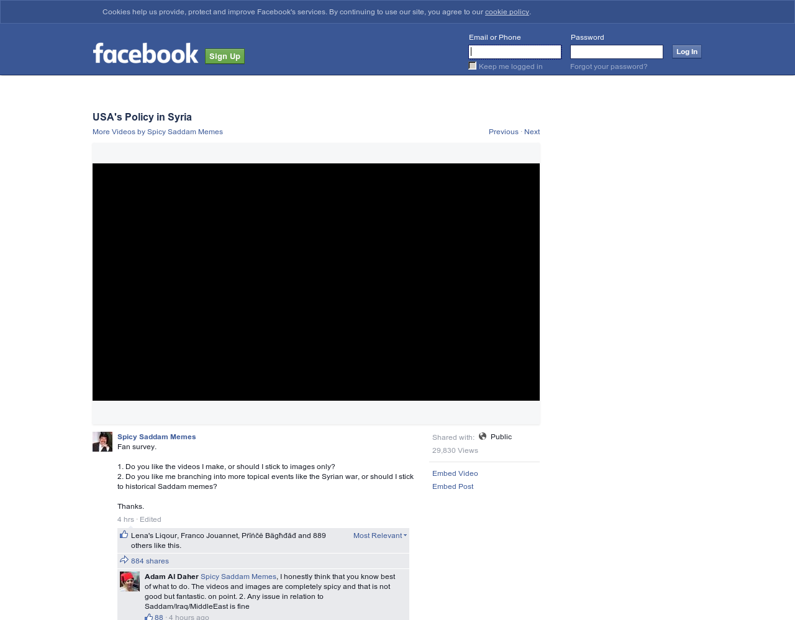795x620 pixels.
Task: Click the like icon on Adam Al Daher's comment
Action: (x=148, y=617)
